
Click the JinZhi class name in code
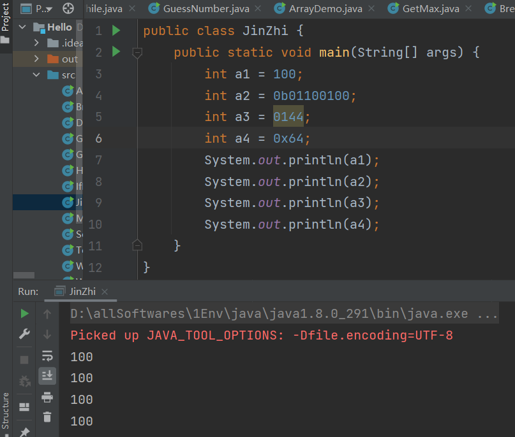coord(265,31)
